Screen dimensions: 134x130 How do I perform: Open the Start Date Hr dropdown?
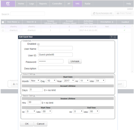coord(84,81)
